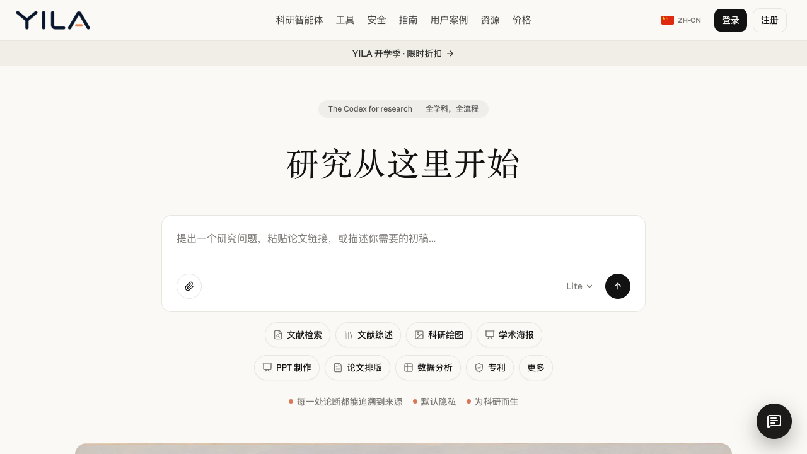Select the 文献综述 chip
This screenshot has width=807, height=454.
[368, 335]
